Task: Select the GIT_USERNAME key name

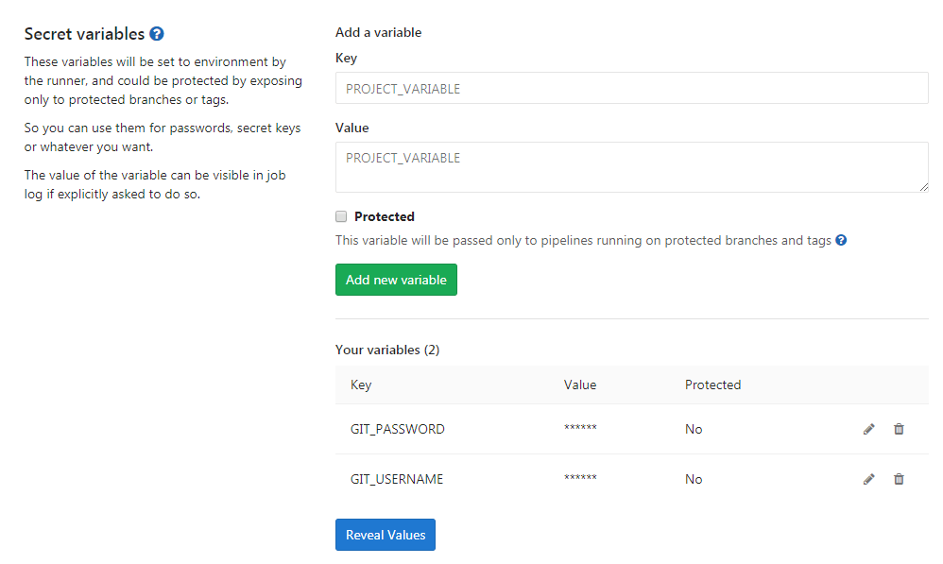Action: point(397,479)
